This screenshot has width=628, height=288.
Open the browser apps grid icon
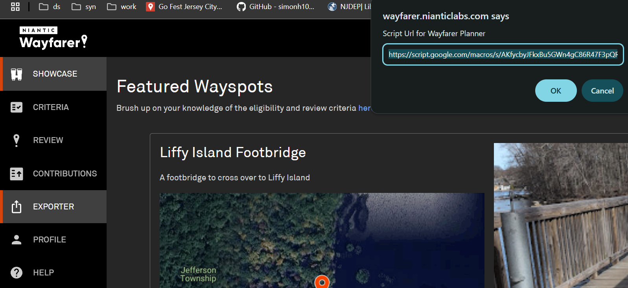15,7
